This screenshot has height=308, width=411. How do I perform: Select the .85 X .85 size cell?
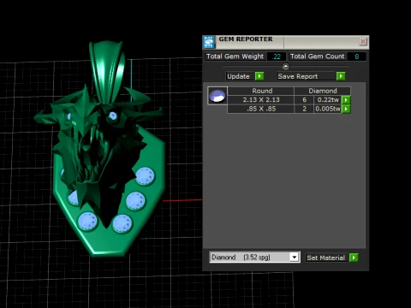pyautogui.click(x=261, y=109)
